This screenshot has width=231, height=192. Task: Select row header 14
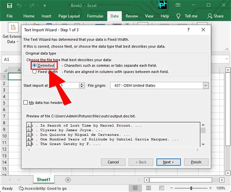pos(4,162)
